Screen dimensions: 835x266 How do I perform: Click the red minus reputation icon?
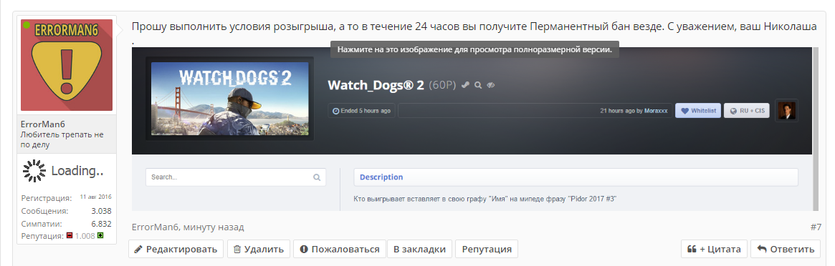[70, 235]
